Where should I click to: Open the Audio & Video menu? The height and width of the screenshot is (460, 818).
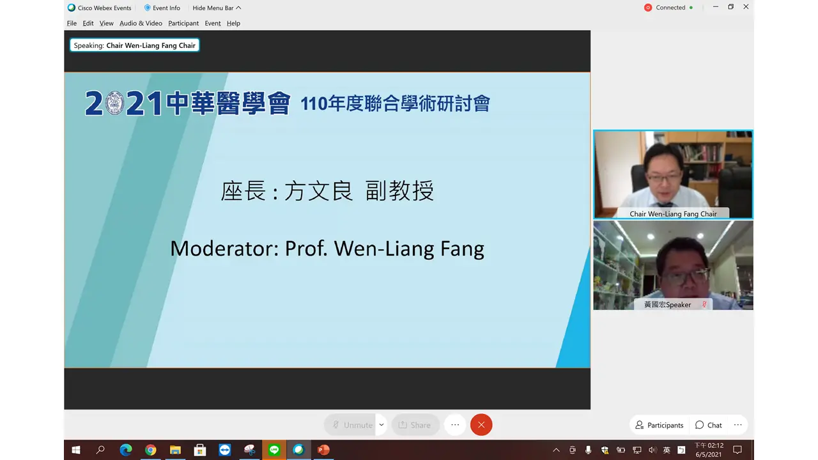coord(141,23)
